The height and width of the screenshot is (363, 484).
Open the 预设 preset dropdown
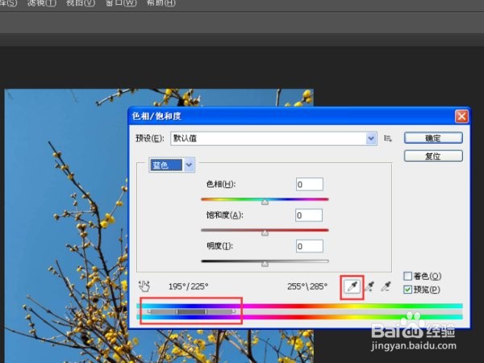273,138
